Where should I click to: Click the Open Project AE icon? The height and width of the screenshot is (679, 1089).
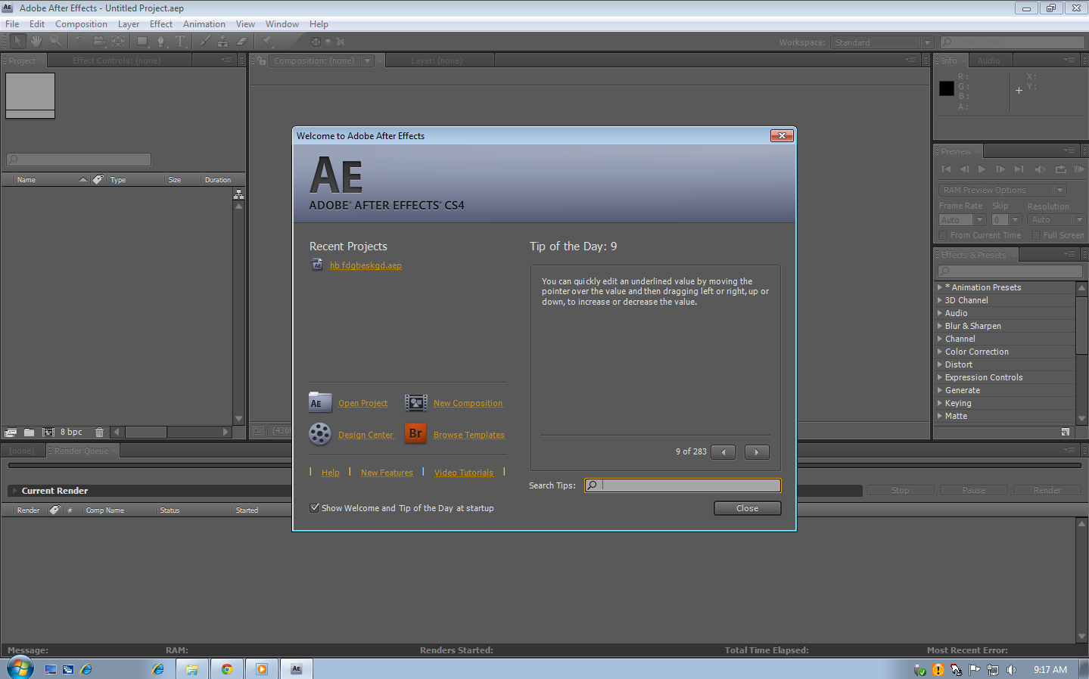pyautogui.click(x=320, y=402)
